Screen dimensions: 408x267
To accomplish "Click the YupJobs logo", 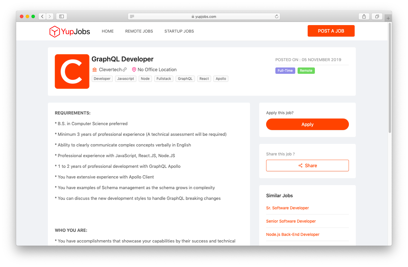I will [x=69, y=31].
